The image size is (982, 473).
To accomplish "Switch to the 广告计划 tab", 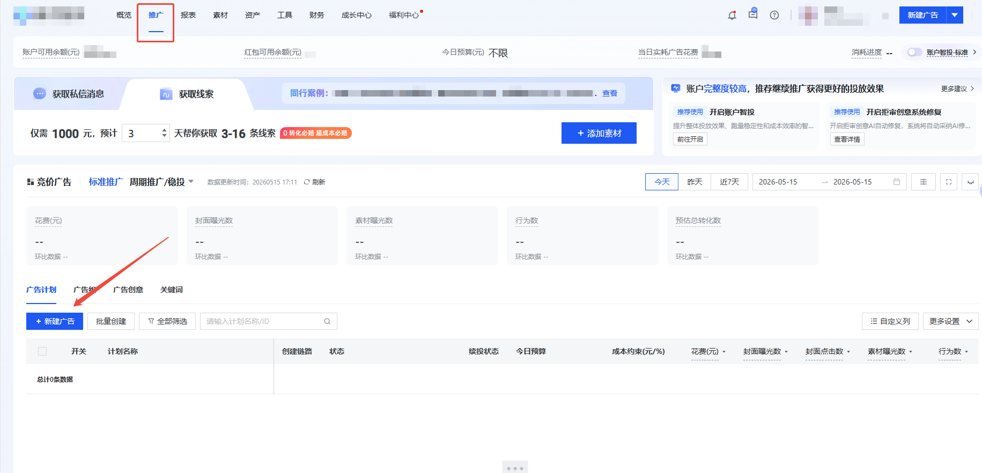I will [x=41, y=290].
